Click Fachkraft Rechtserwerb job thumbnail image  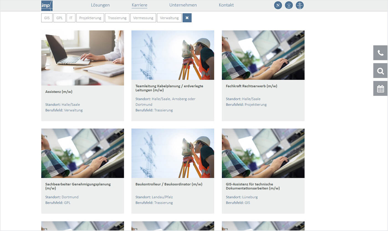click(263, 55)
